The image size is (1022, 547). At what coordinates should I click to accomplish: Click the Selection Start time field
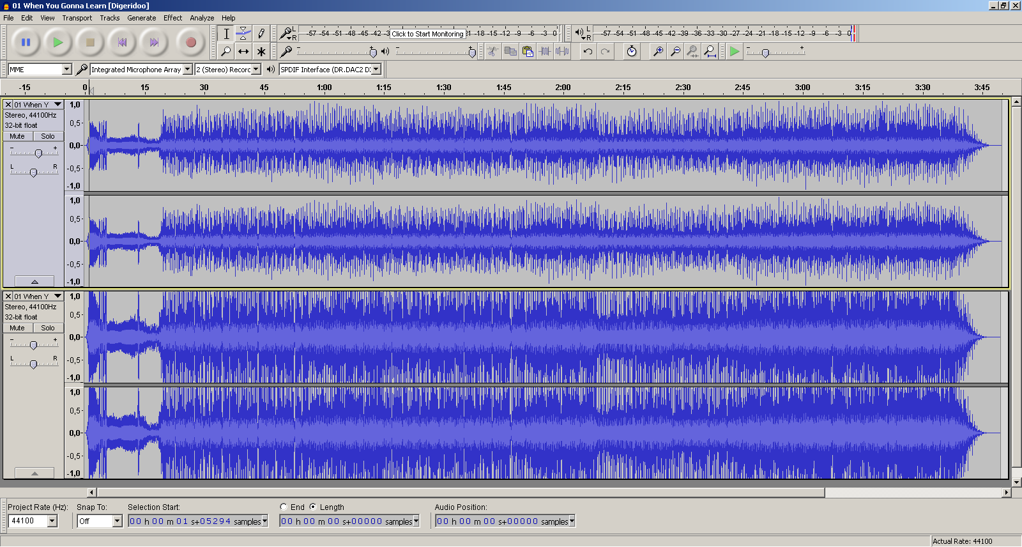[198, 521]
